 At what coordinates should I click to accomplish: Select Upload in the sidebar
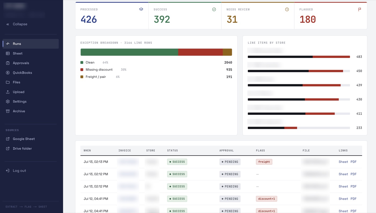[x=31, y=92]
